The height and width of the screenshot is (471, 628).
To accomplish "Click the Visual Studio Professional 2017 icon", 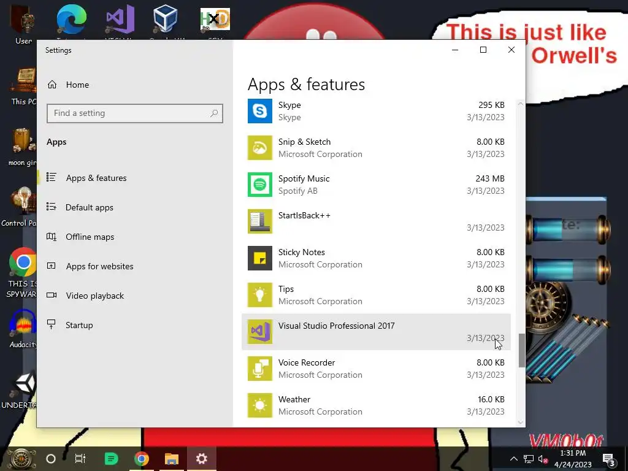I will coord(260,332).
